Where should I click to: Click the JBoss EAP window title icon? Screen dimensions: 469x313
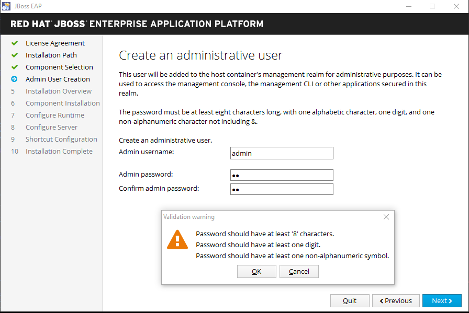click(7, 6)
